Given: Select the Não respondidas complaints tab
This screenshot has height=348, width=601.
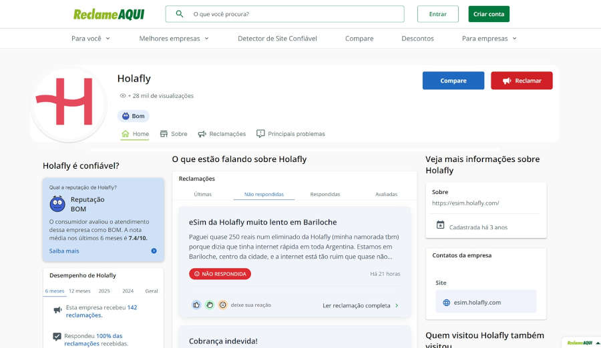Looking at the screenshot, I should pos(264,194).
